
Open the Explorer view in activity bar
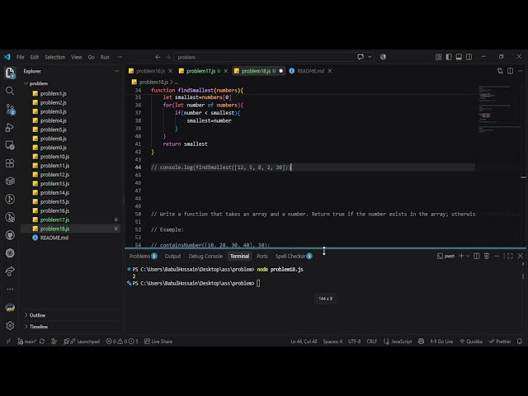pos(10,73)
